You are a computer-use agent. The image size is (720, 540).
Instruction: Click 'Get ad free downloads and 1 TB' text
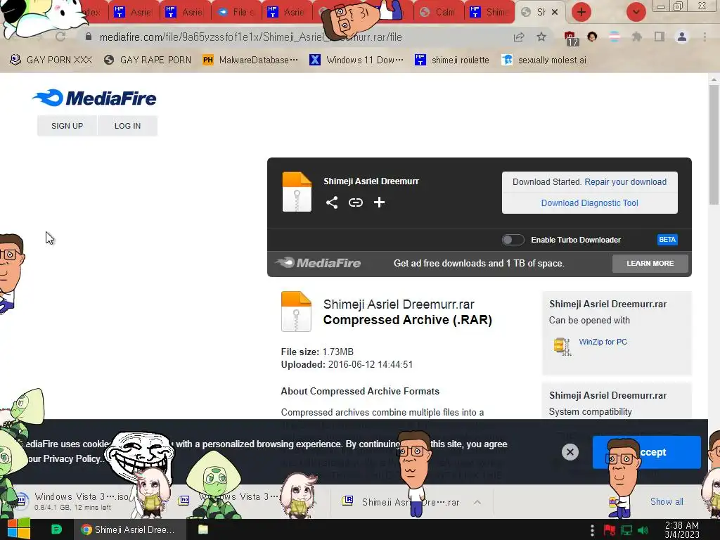(479, 263)
